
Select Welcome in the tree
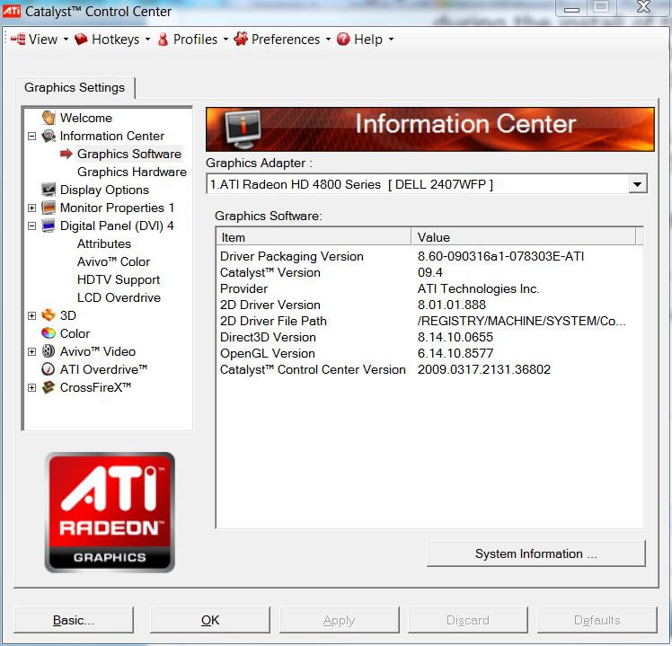click(x=86, y=118)
